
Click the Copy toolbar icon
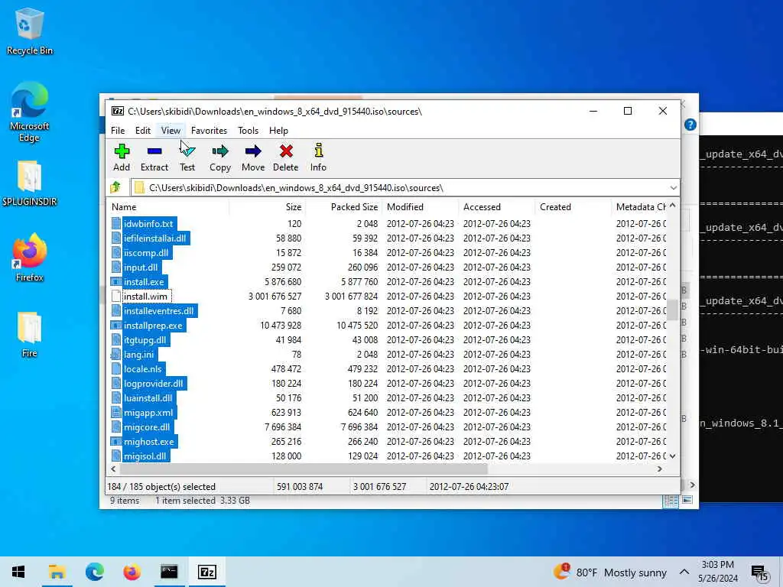pos(219,157)
